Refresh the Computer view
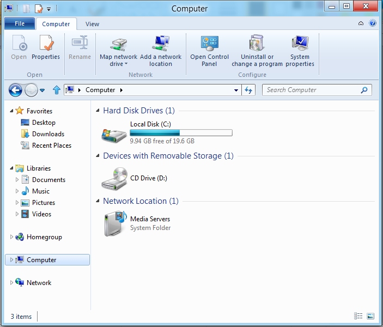This screenshot has width=383, height=327. tap(248, 90)
